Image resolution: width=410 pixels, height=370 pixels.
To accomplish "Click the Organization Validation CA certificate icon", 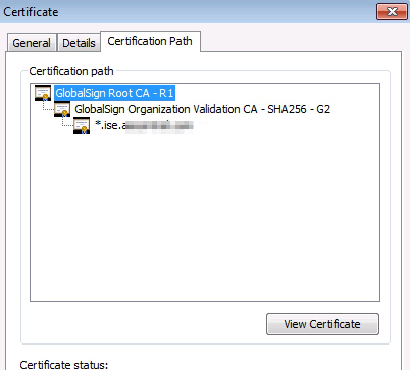I will coord(62,109).
